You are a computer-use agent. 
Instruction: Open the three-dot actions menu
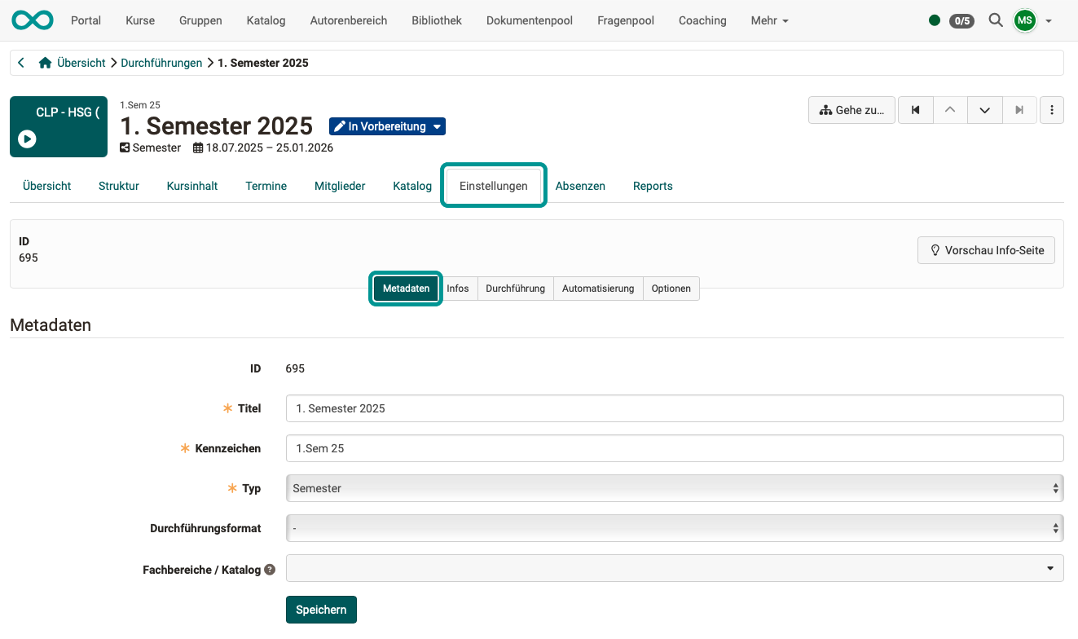1052,109
